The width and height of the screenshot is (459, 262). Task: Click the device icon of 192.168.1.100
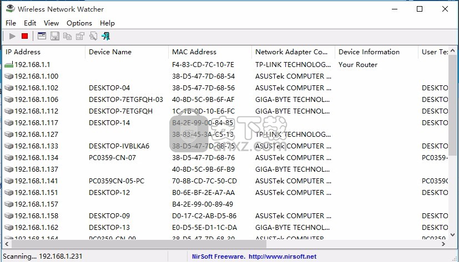(x=9, y=76)
